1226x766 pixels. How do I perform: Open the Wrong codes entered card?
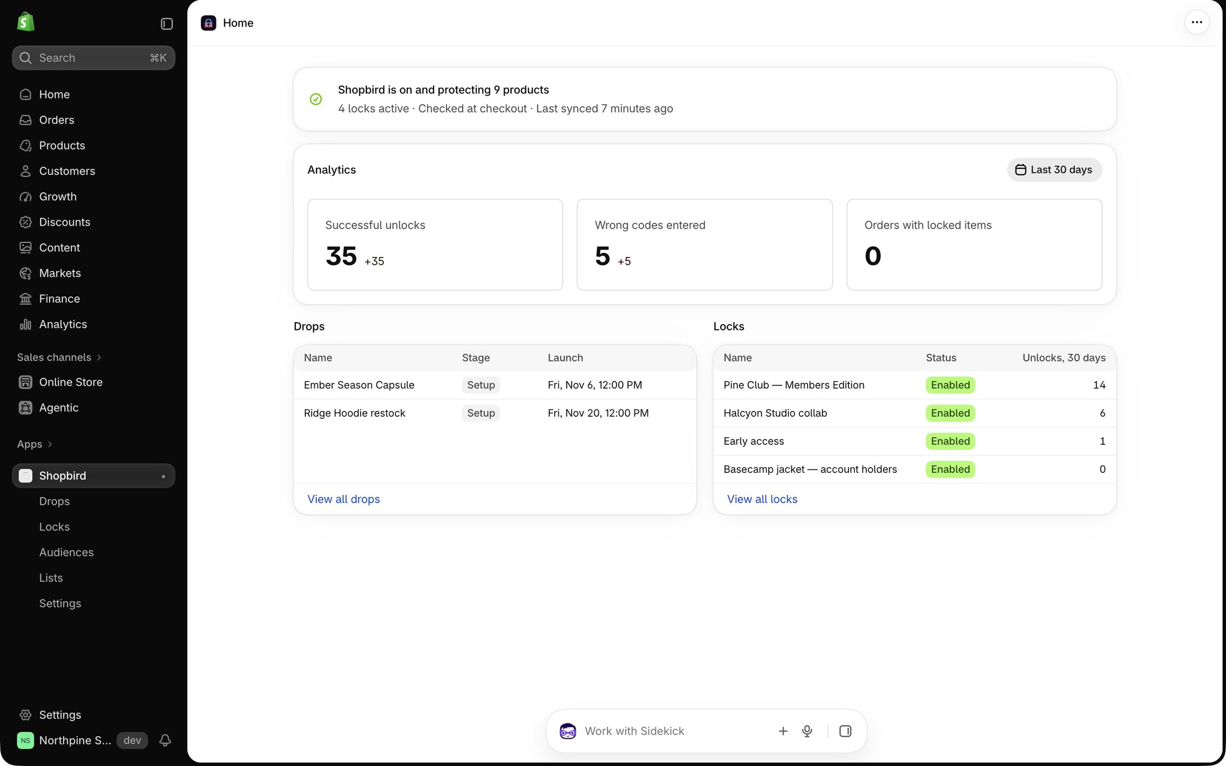pyautogui.click(x=705, y=245)
